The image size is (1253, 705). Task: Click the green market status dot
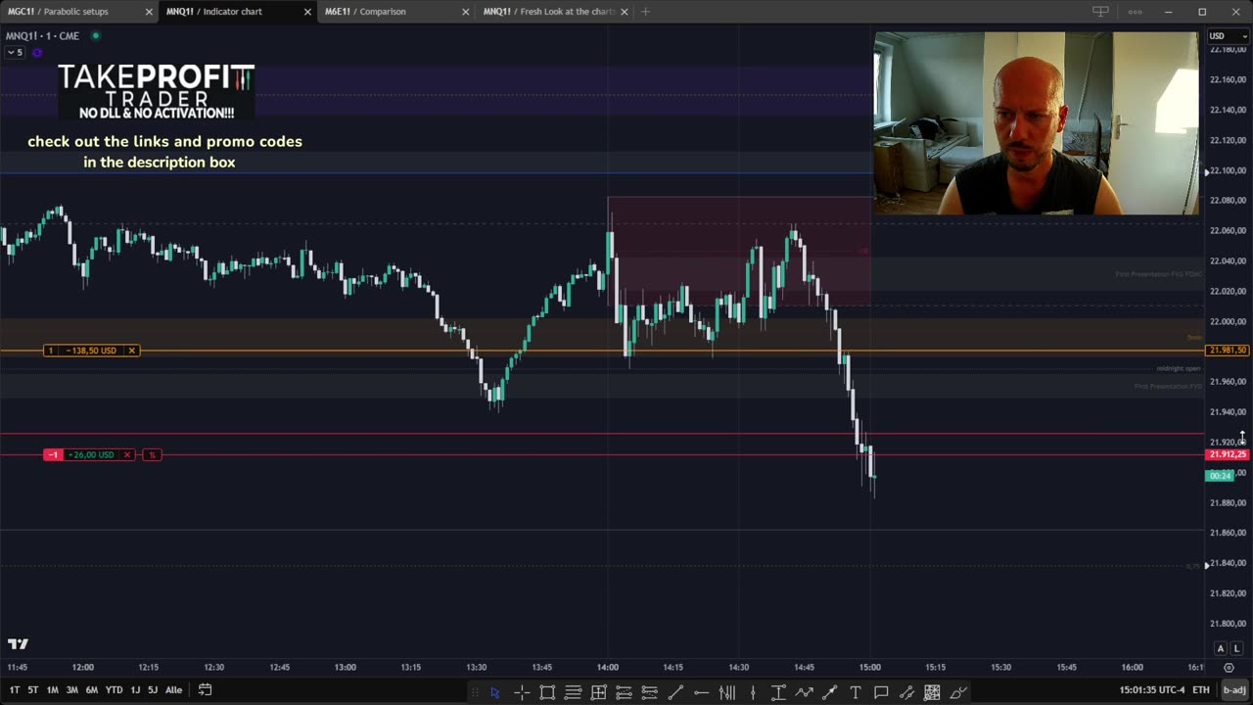coord(95,36)
